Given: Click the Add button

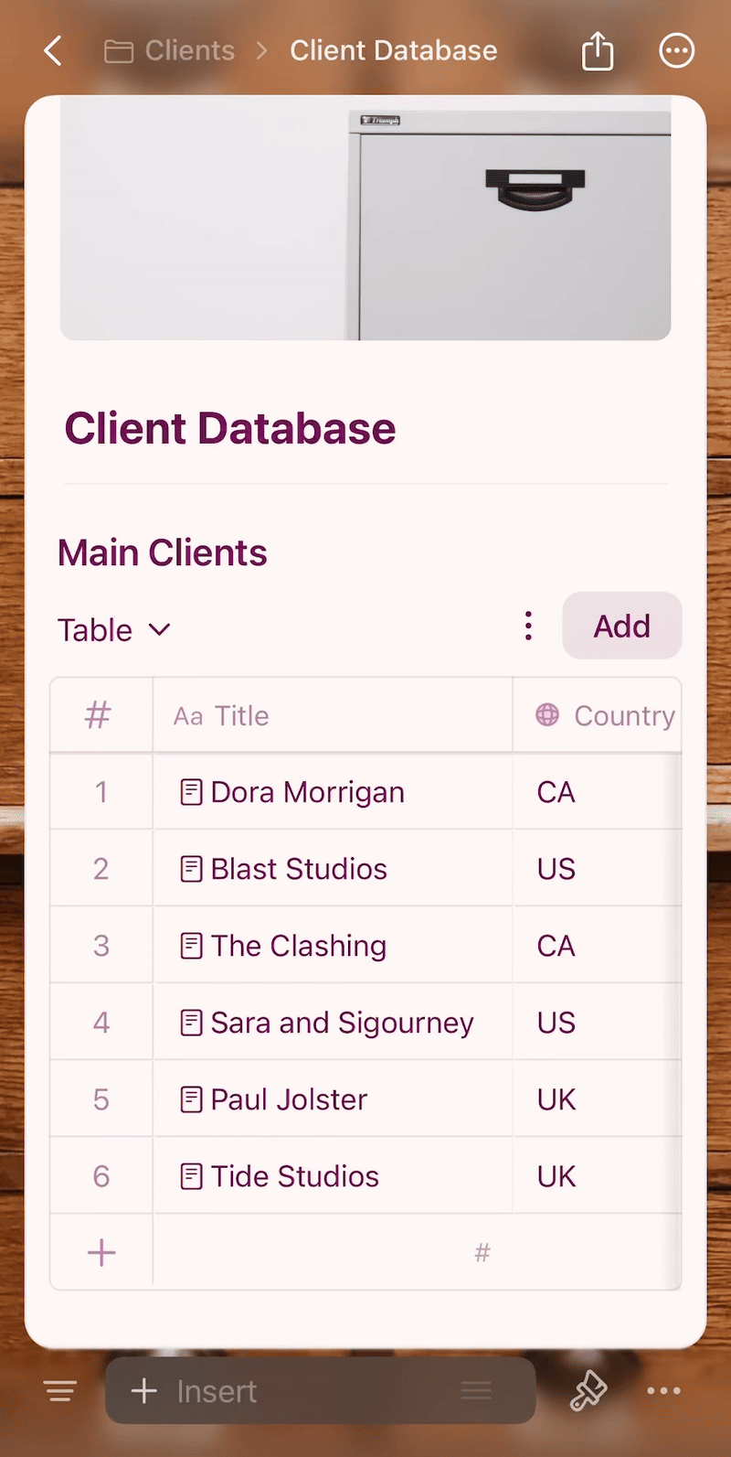Looking at the screenshot, I should pos(622,626).
